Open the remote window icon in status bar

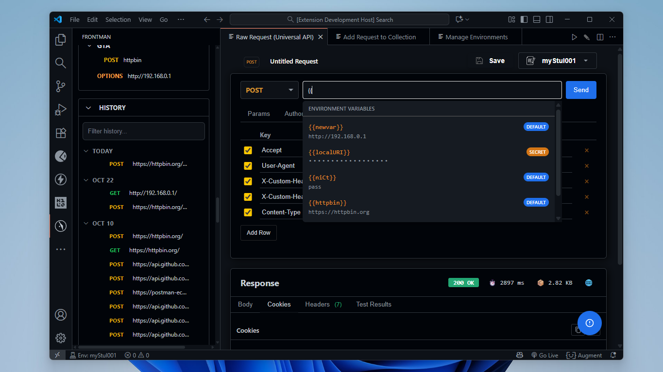[57, 356]
